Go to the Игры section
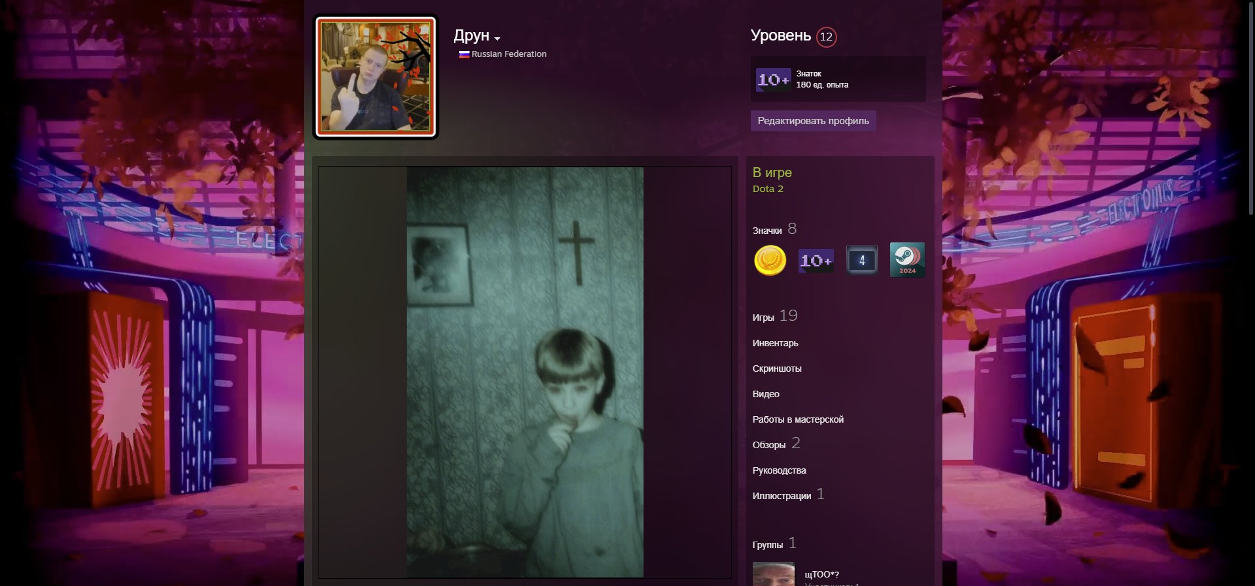1255x586 pixels. [763, 317]
